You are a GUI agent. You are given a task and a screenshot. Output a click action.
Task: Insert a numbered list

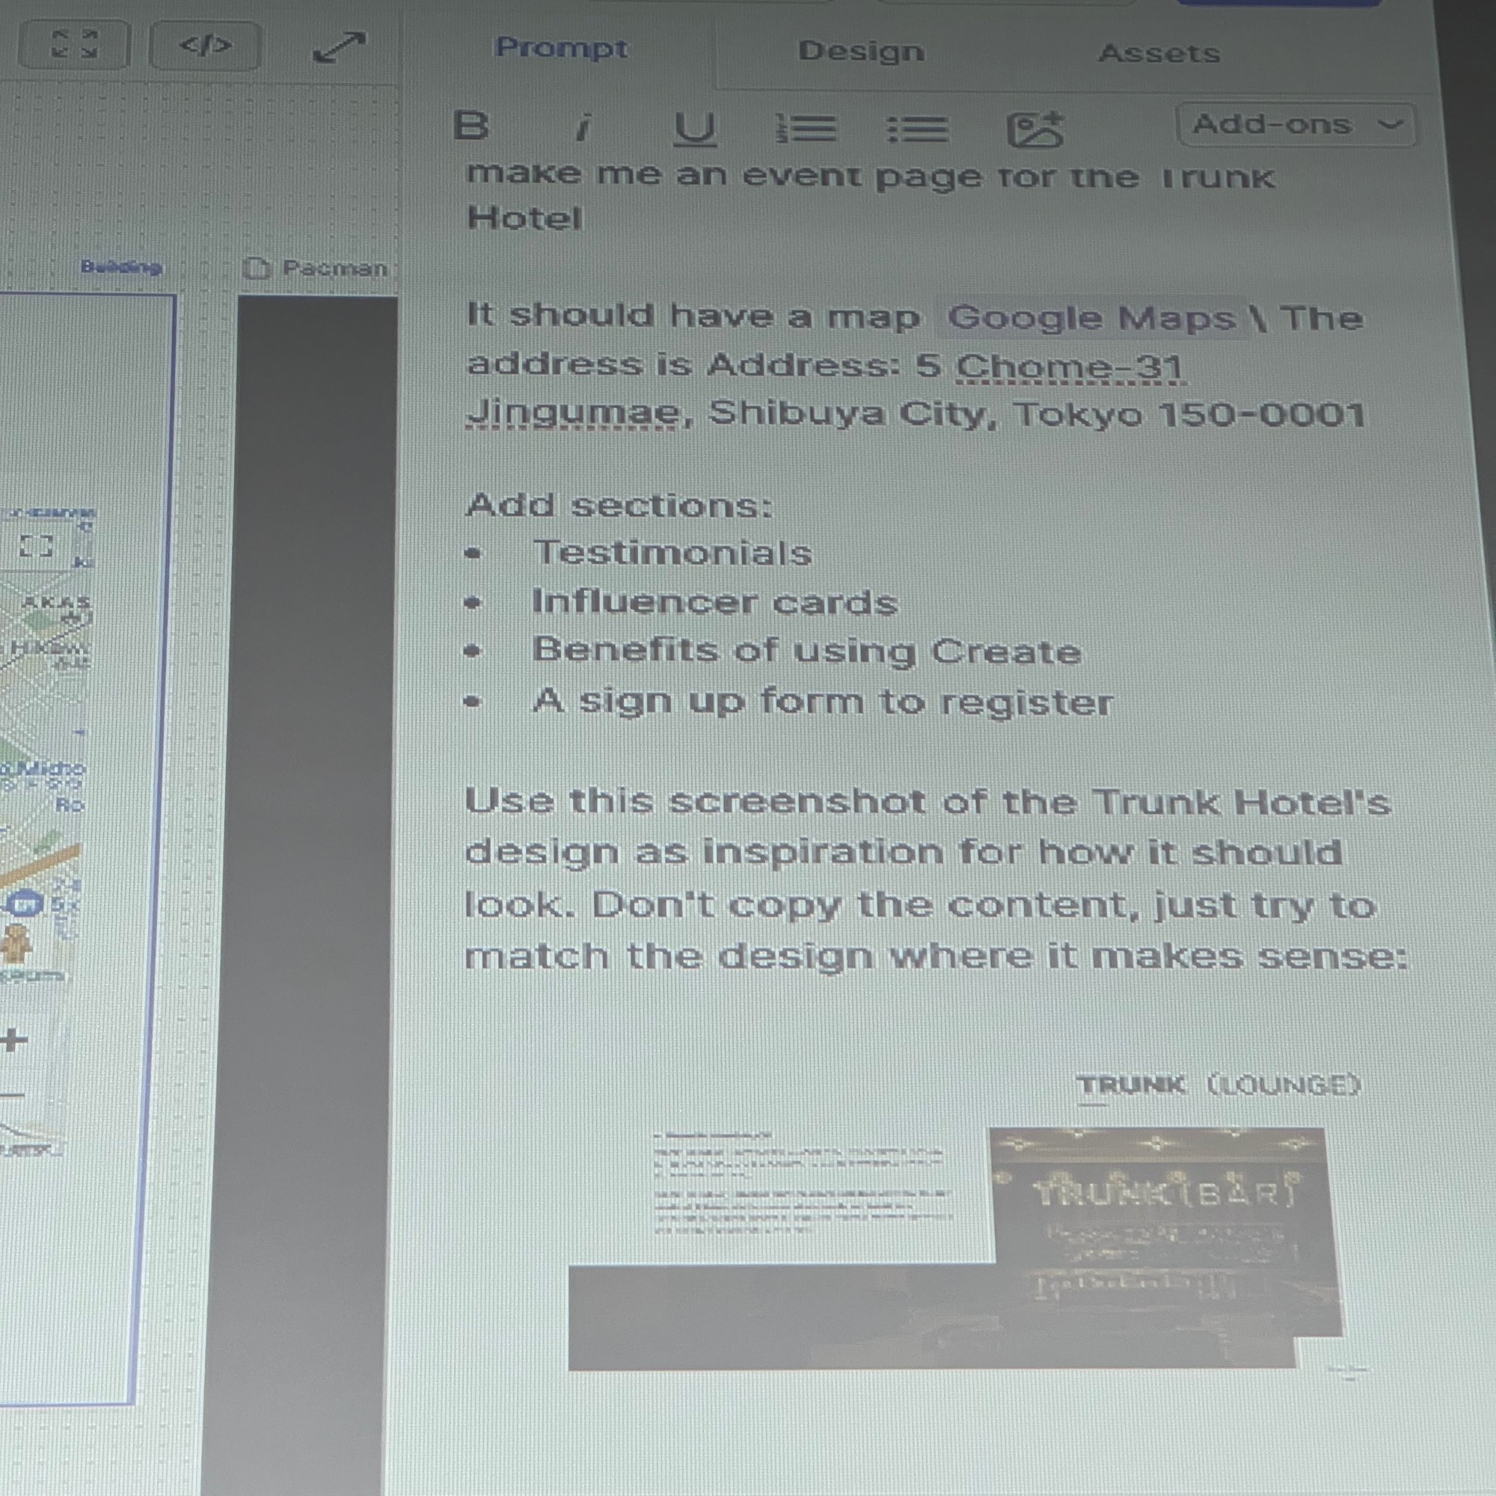coord(806,129)
